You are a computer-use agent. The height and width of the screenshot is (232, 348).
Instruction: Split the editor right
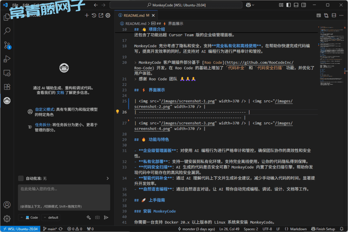tap(334, 15)
